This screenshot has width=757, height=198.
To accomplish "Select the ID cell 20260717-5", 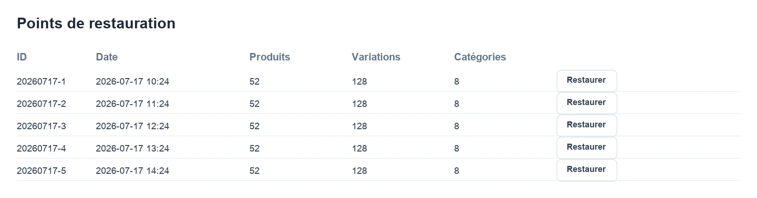I will pyautogui.click(x=41, y=171).
